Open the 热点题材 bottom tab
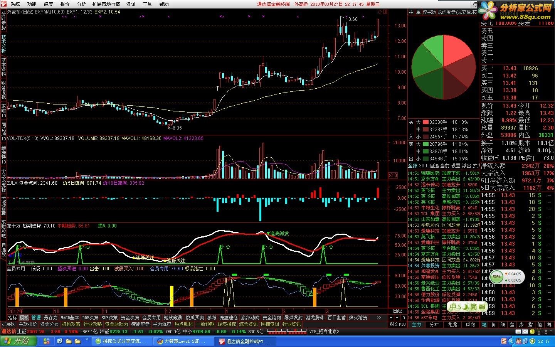Viewport: 555px width, 347px height. point(183,325)
